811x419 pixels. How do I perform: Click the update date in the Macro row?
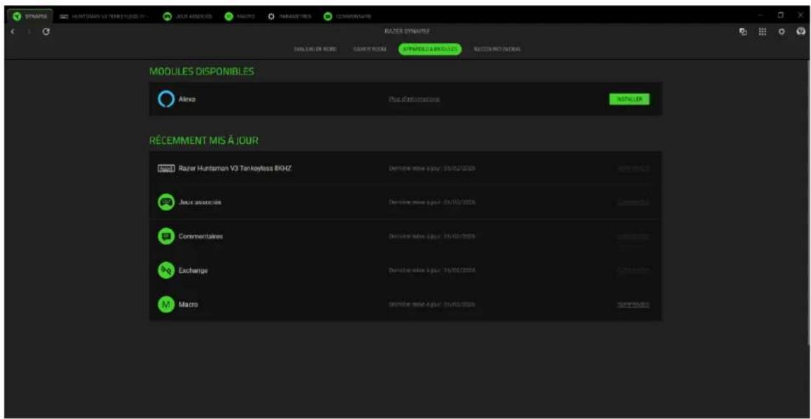coord(432,305)
